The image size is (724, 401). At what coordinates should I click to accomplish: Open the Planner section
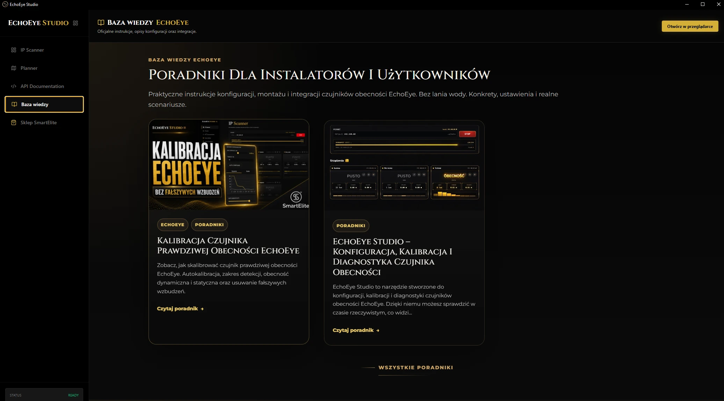tap(44, 68)
